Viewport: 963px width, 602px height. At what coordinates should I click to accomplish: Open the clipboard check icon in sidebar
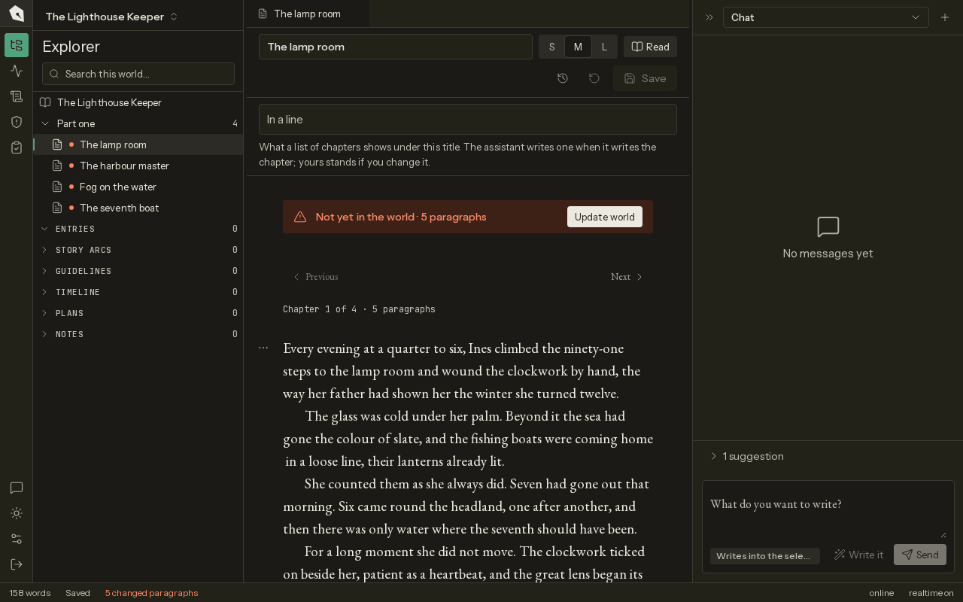tap(17, 147)
